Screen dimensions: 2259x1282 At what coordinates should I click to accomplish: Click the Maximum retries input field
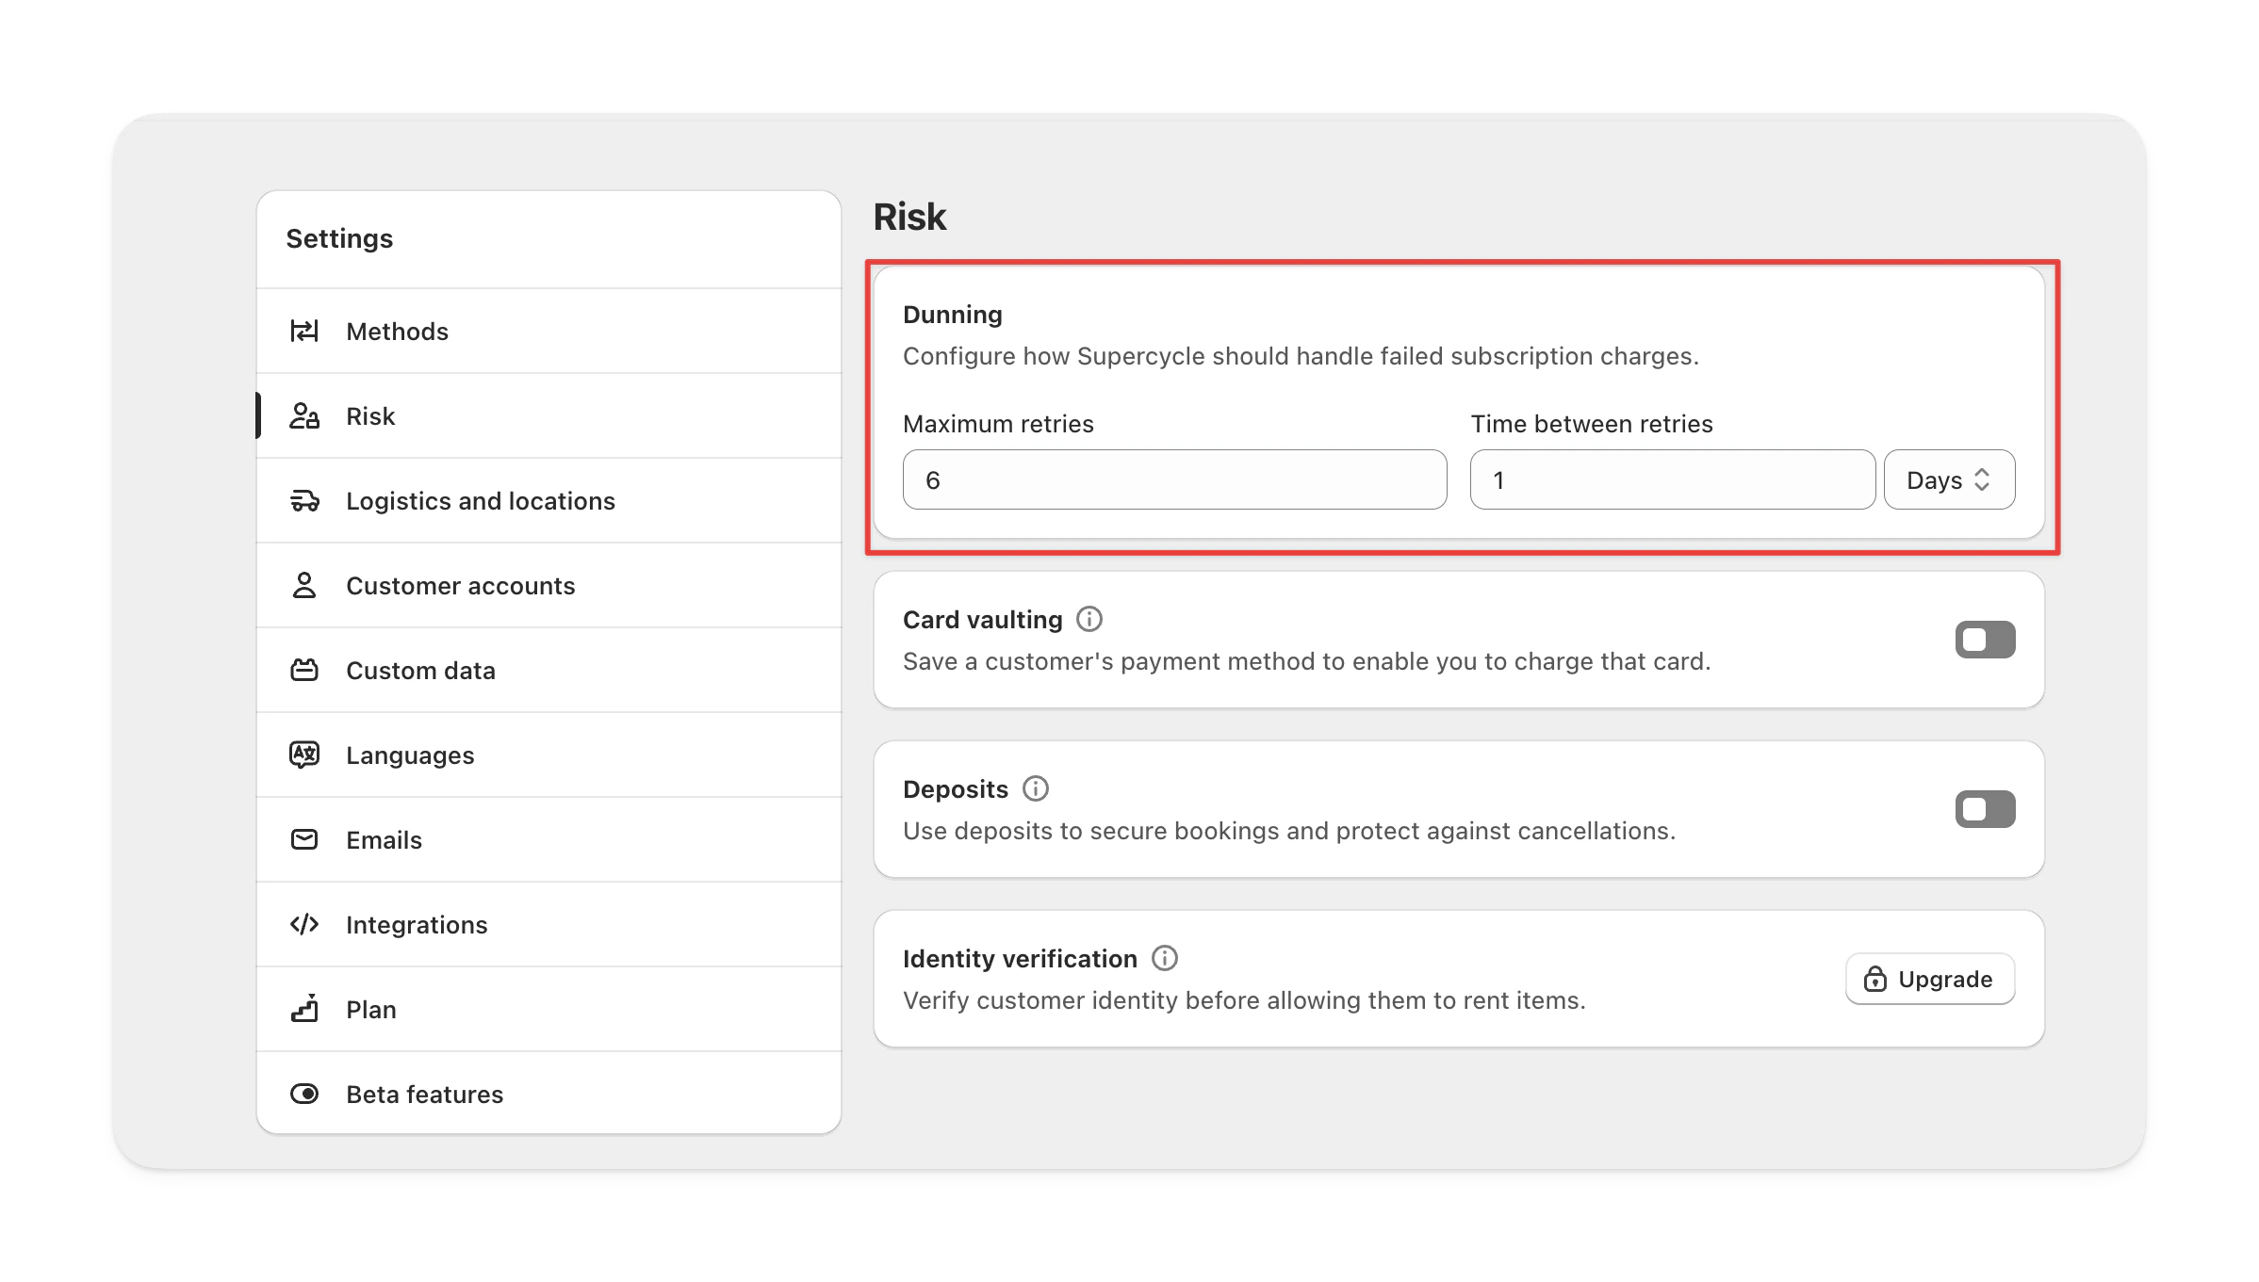(x=1173, y=480)
